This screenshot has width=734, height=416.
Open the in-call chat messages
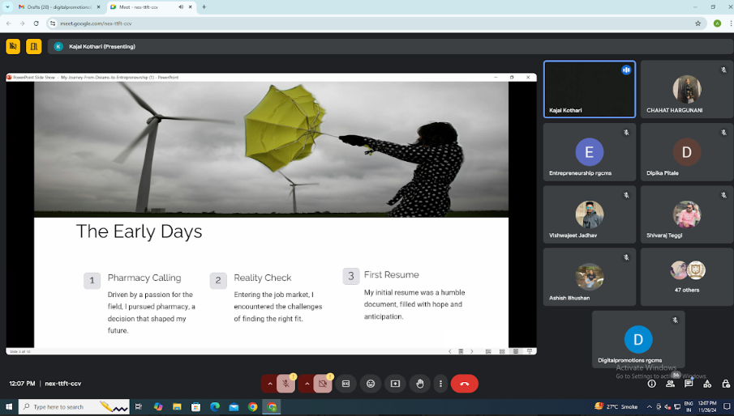[689, 384]
